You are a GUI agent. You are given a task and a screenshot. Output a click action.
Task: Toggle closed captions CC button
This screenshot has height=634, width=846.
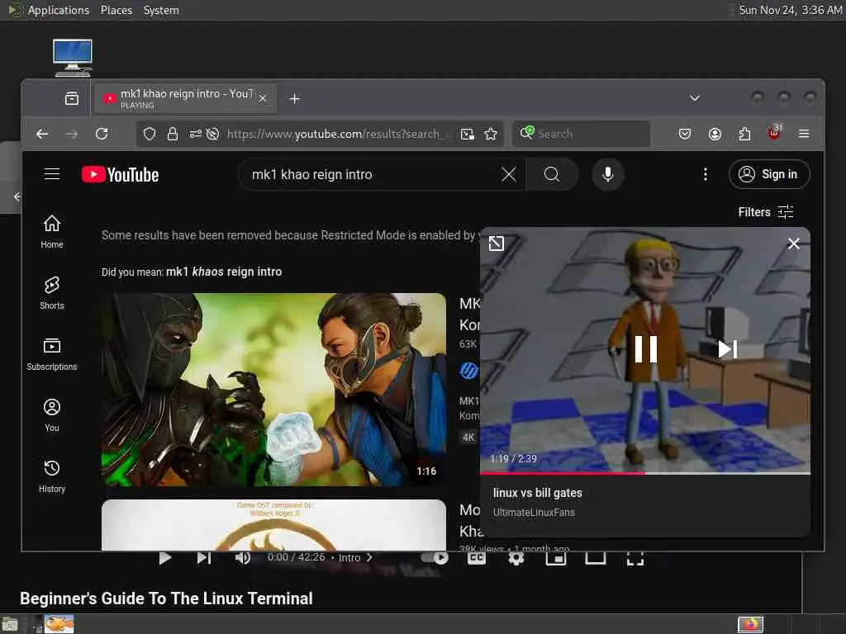click(x=477, y=558)
